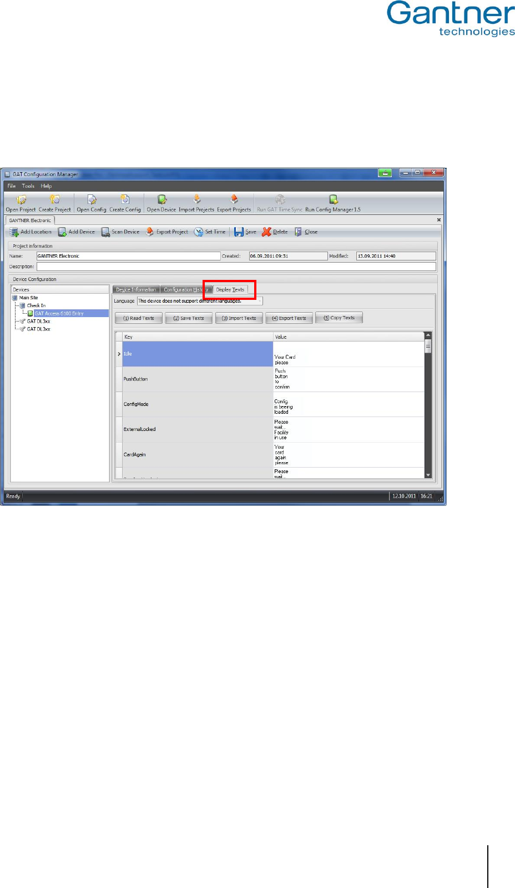Save the project with the floppy icon
The height and width of the screenshot is (888, 515).
[239, 232]
